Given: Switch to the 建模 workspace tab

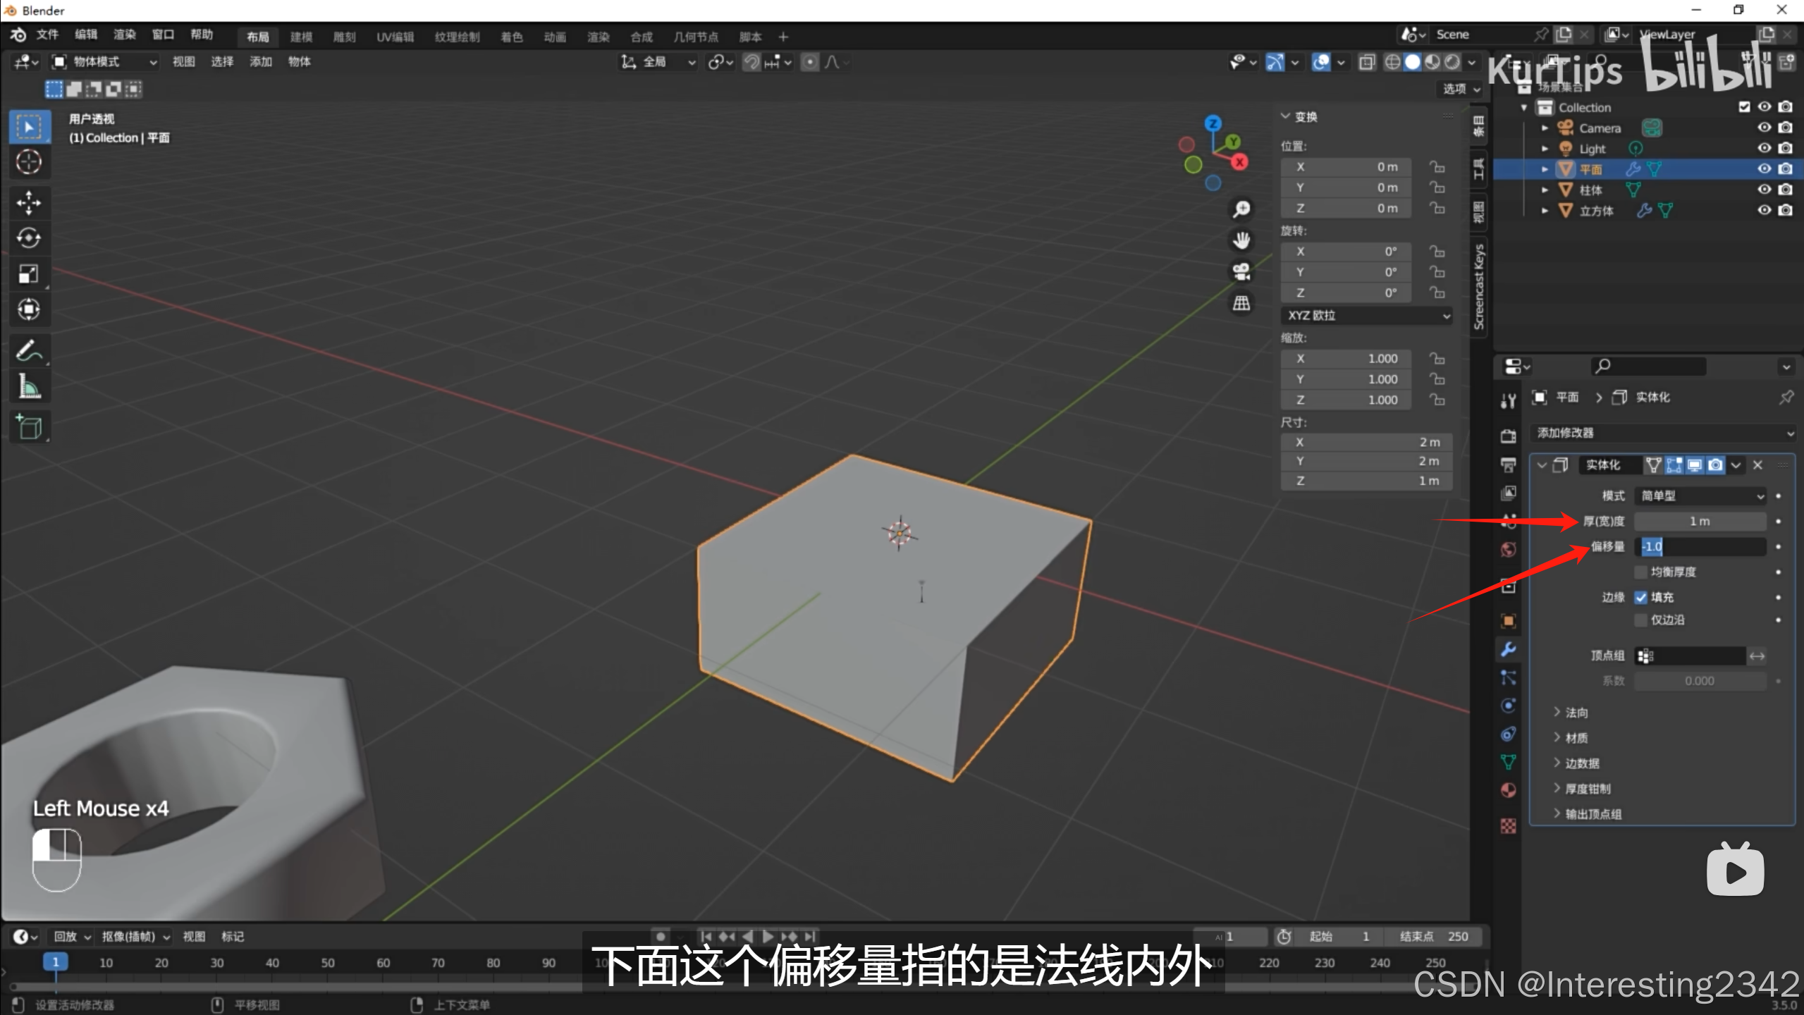Looking at the screenshot, I should (x=301, y=37).
